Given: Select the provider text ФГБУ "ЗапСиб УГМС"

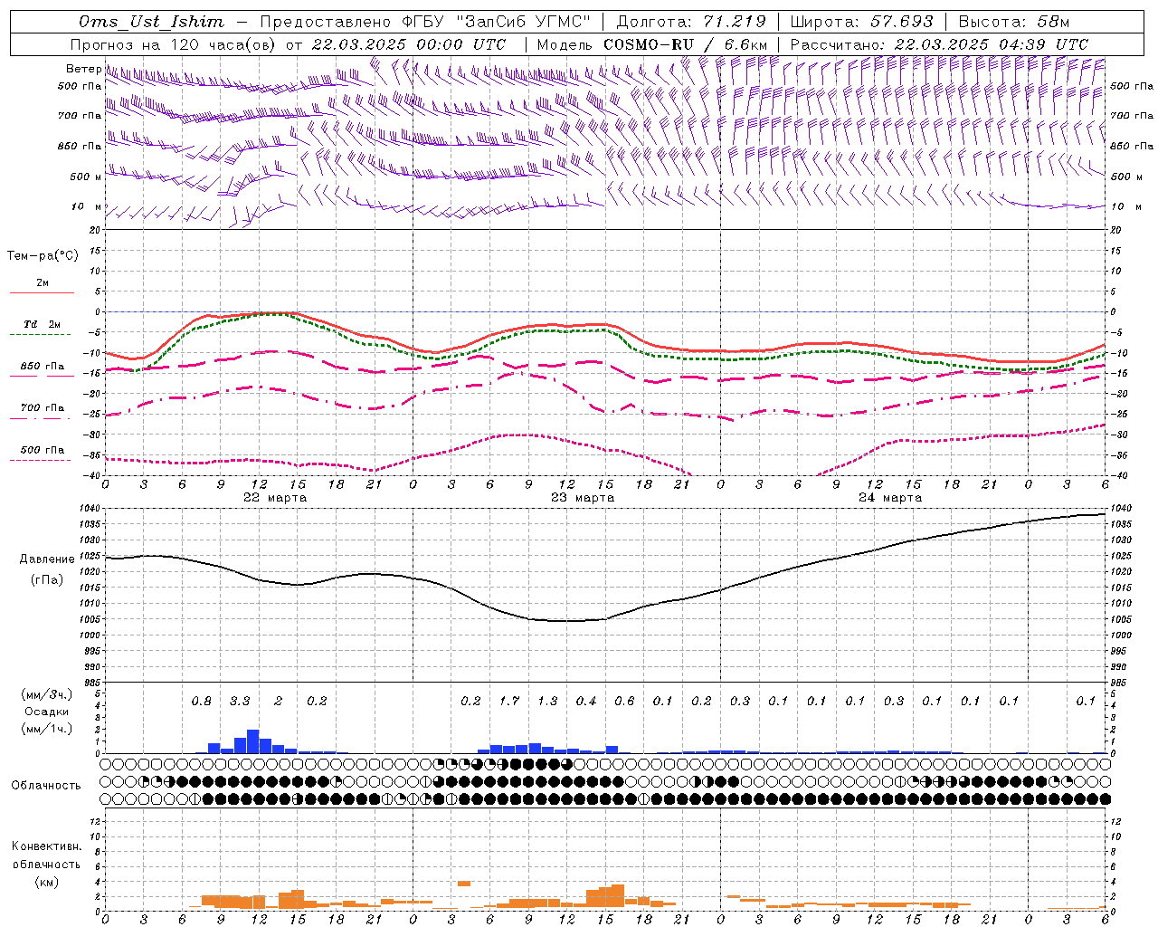Looking at the screenshot, I should (x=498, y=22).
